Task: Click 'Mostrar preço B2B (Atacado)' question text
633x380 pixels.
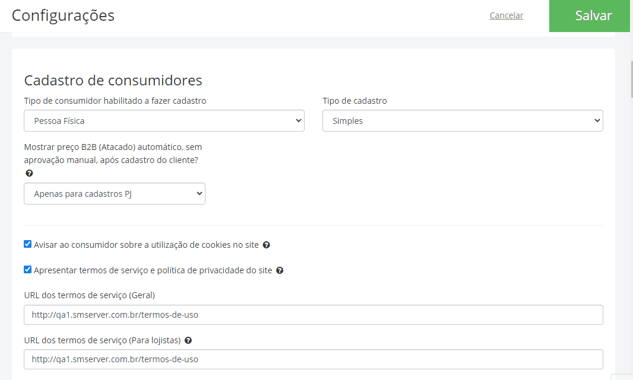Action: click(113, 154)
